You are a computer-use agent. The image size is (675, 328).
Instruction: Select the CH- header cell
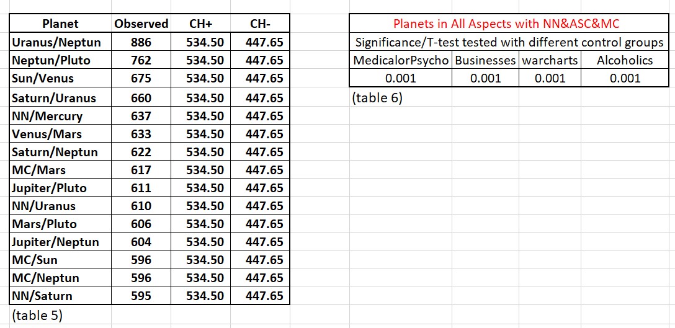point(260,24)
